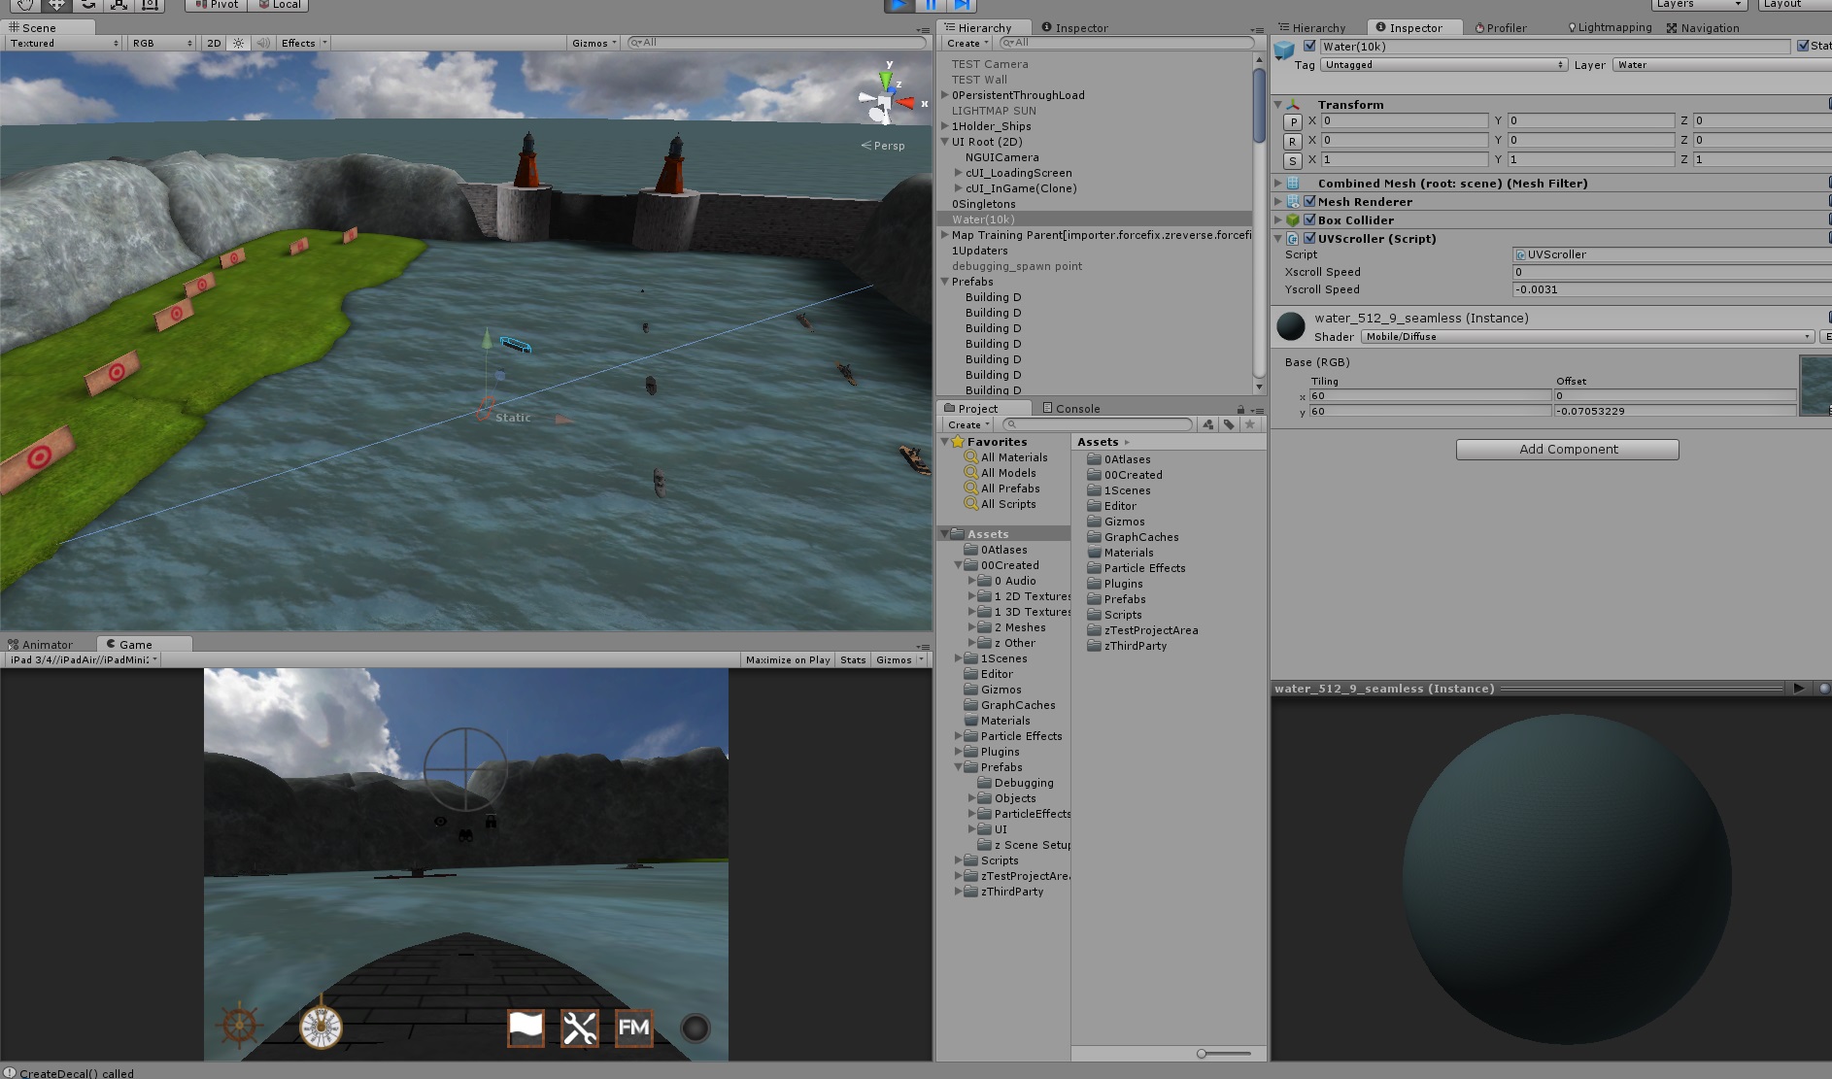The image size is (1832, 1079).
Task: Open the Untagged tag dropdown
Action: pos(1443,65)
